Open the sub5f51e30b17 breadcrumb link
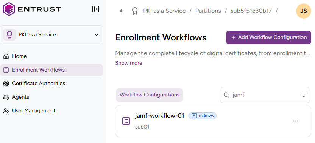 [251, 11]
